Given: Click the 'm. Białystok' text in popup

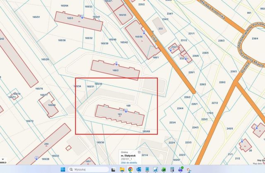Looking at the screenshot, I should point(128,156).
